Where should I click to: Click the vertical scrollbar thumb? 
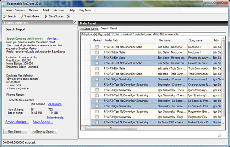point(223,79)
